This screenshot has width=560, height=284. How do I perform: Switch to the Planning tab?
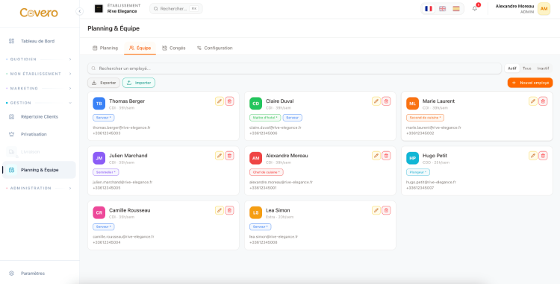[105, 48]
